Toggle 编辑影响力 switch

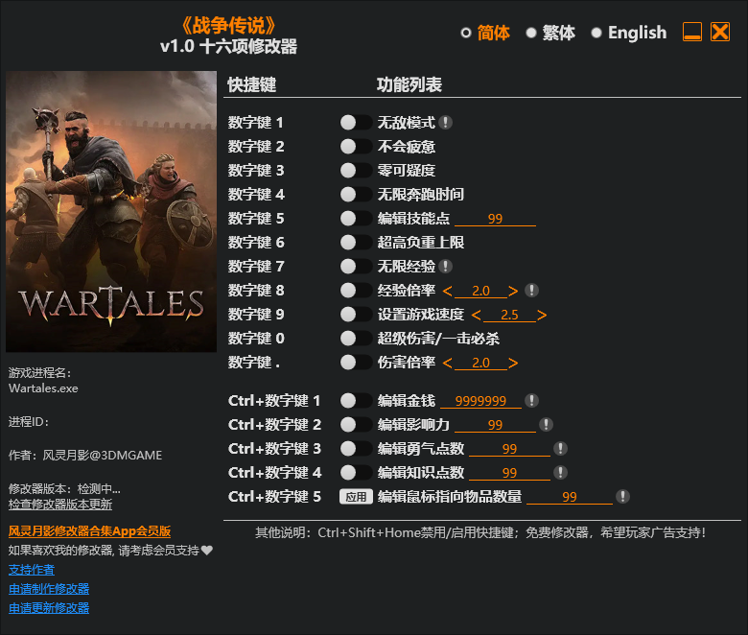pos(356,424)
